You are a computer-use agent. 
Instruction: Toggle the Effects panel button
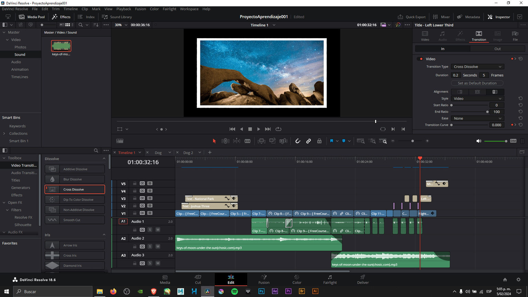tap(61, 17)
